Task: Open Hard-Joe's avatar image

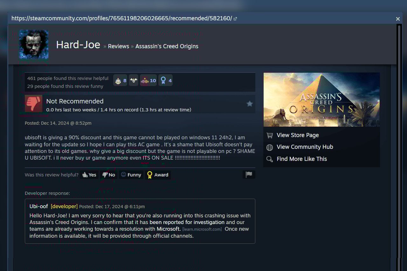Action: (x=34, y=44)
